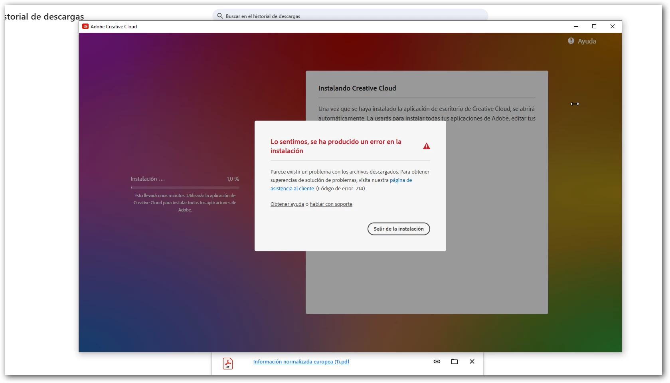The image size is (670, 383).
Task: Remove the PDF entry from downloads list
Action: [x=472, y=361]
